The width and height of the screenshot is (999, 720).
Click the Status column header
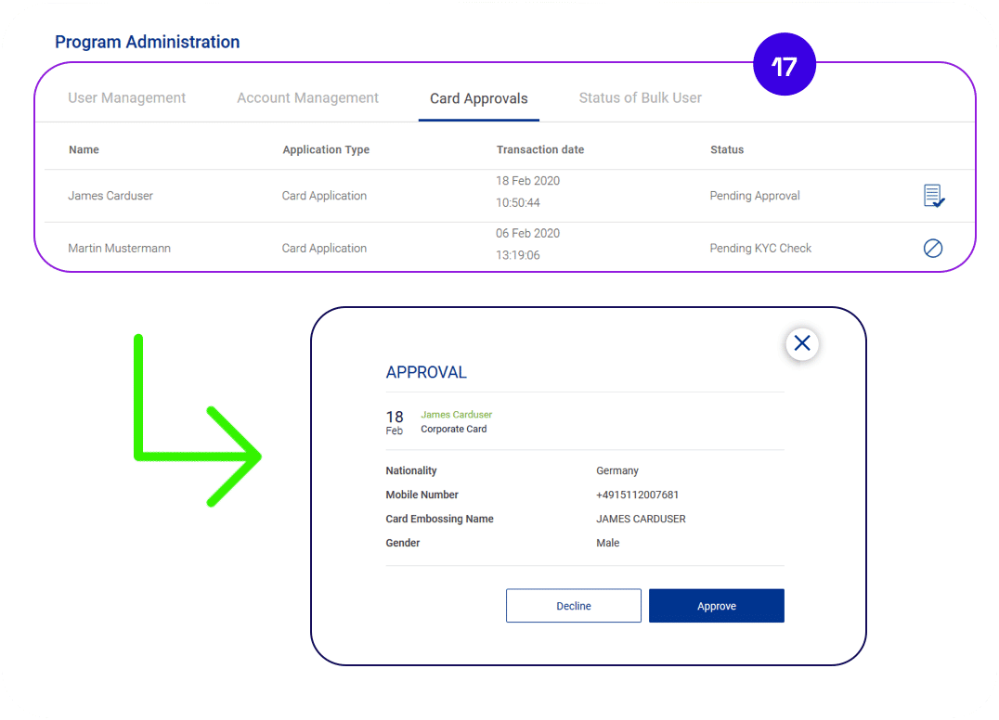pyautogui.click(x=727, y=149)
